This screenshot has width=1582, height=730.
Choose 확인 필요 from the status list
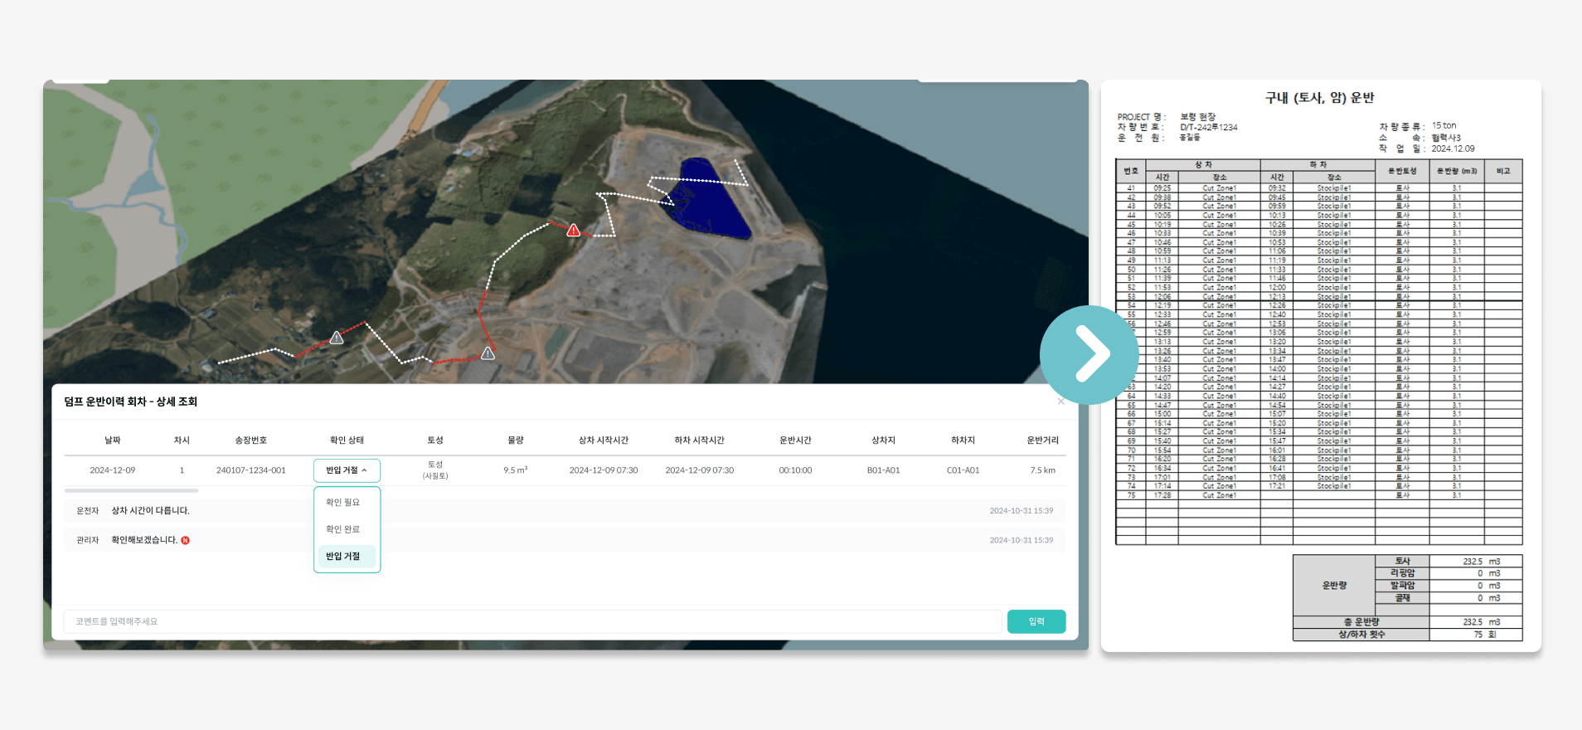[x=342, y=502]
